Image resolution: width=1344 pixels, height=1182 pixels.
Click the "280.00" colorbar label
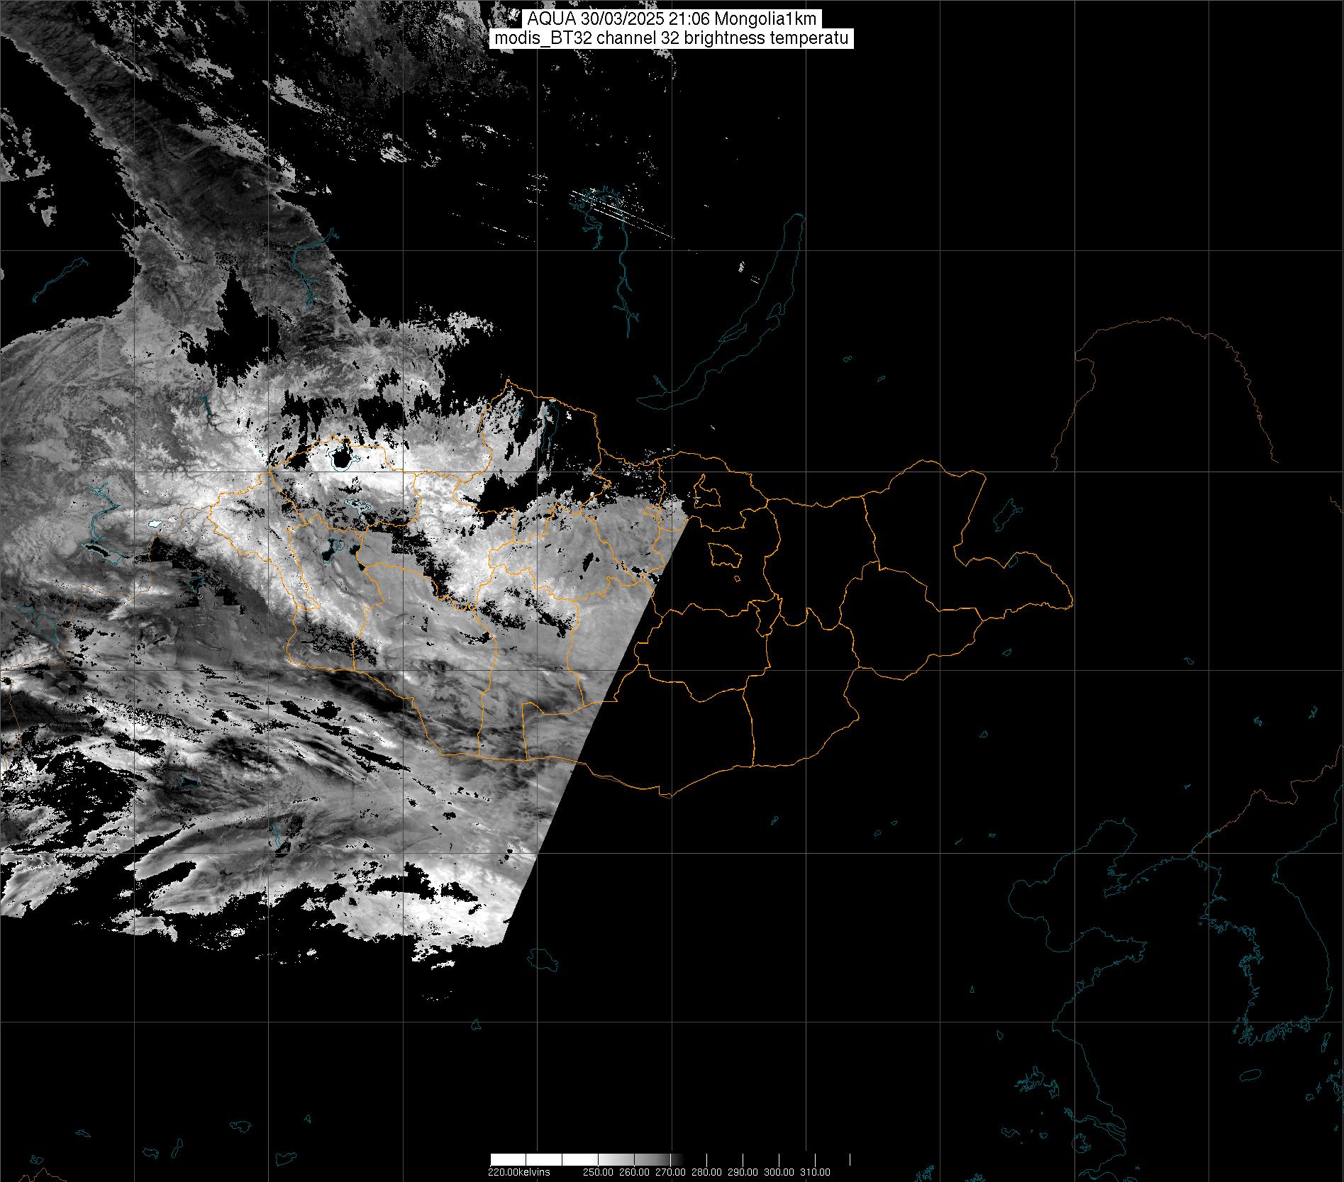pos(706,1171)
